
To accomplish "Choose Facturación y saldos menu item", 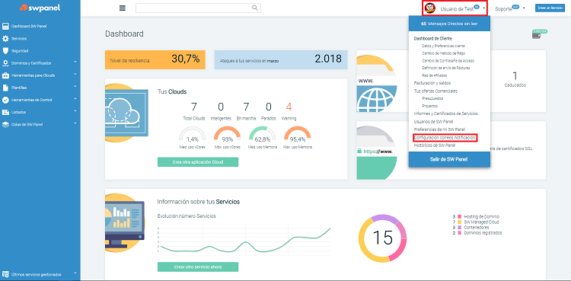I will [432, 83].
